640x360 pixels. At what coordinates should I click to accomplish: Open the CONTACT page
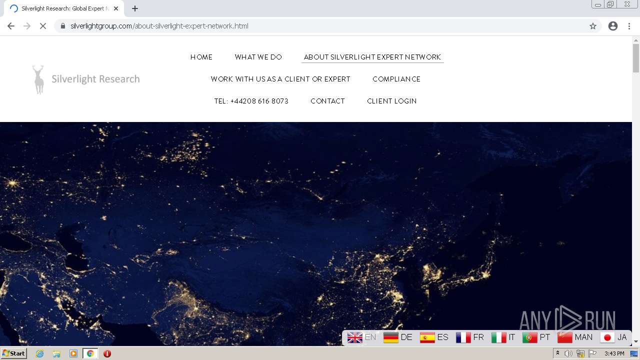coord(327,101)
